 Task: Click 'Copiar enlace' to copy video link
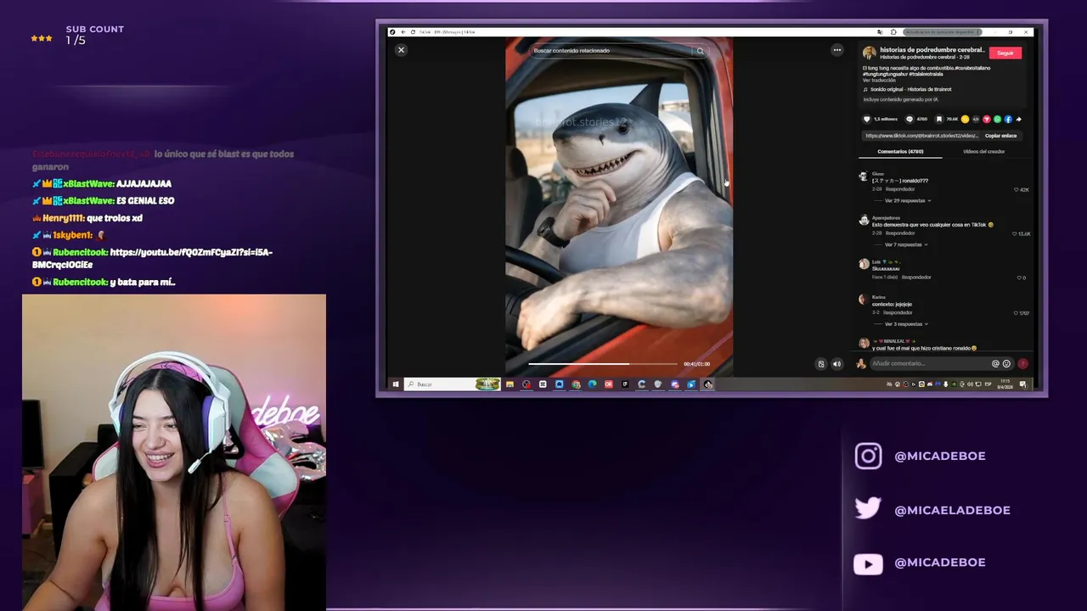(x=1000, y=136)
